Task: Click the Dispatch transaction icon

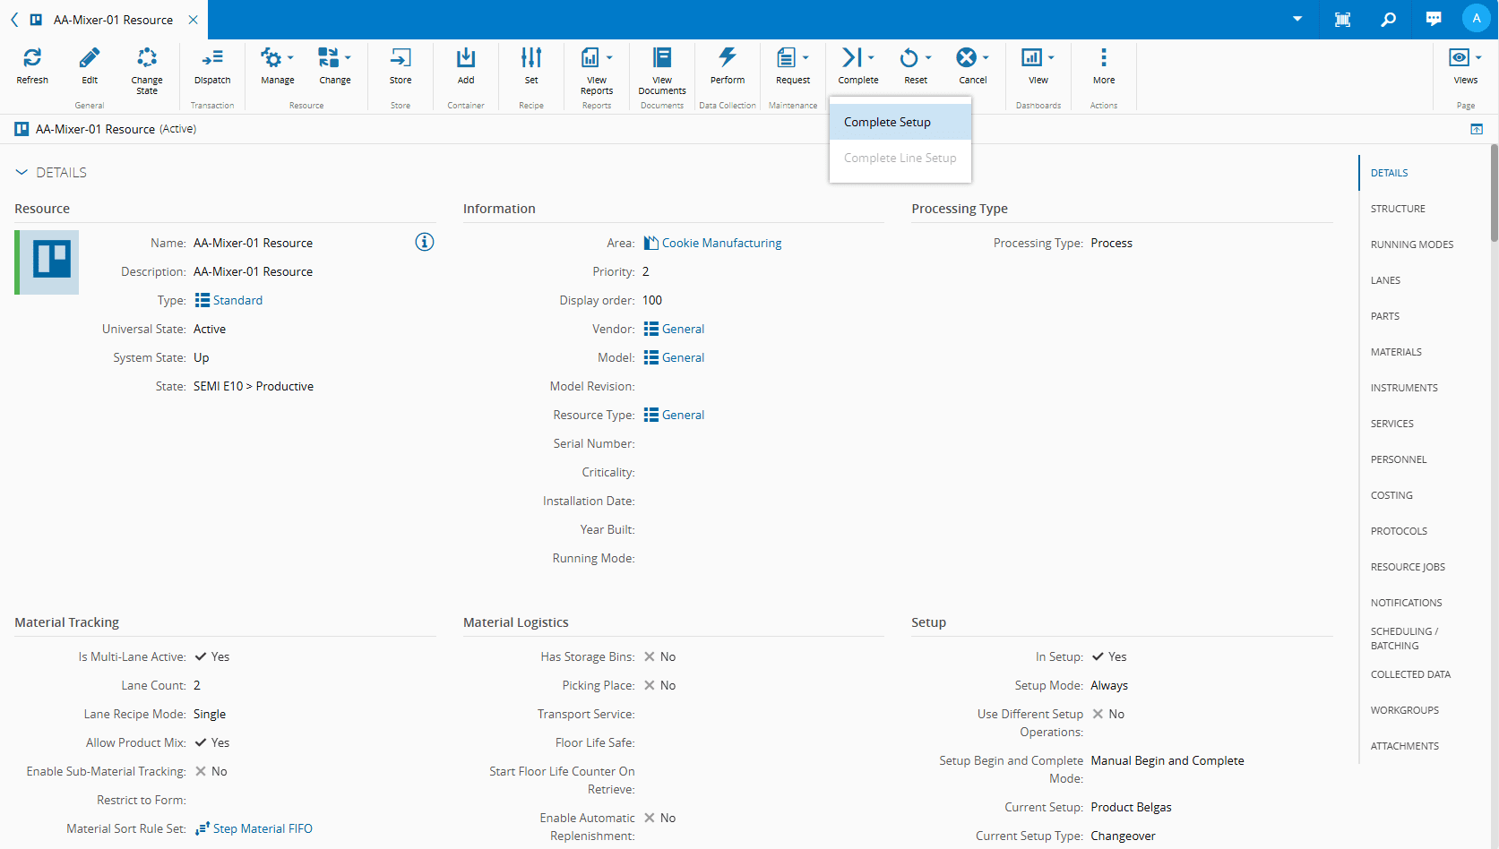Action: [x=212, y=59]
